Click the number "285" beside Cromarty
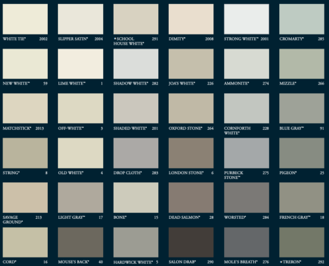The height and width of the screenshot is (266, 329). tap(321, 39)
